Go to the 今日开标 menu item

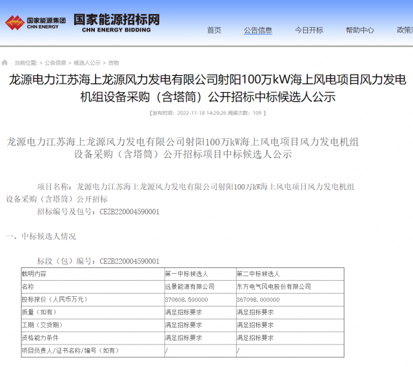[x=309, y=30]
